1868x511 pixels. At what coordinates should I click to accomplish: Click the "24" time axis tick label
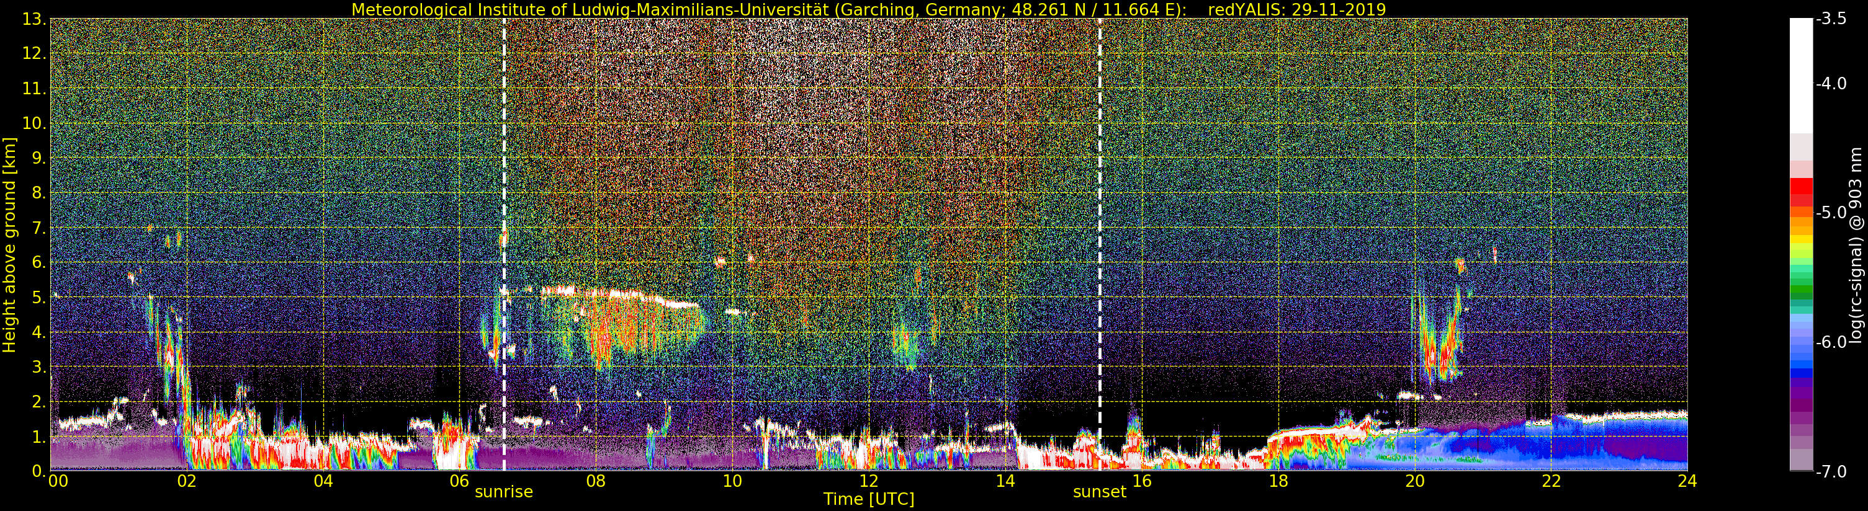click(1687, 481)
